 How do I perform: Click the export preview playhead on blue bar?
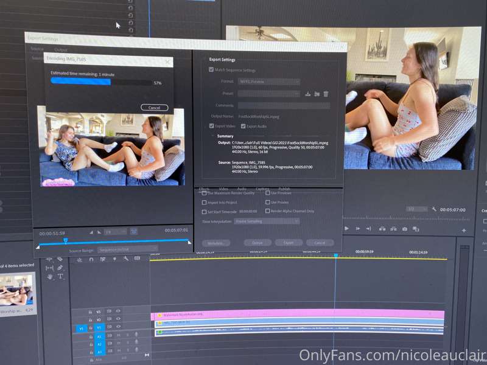[66, 240]
